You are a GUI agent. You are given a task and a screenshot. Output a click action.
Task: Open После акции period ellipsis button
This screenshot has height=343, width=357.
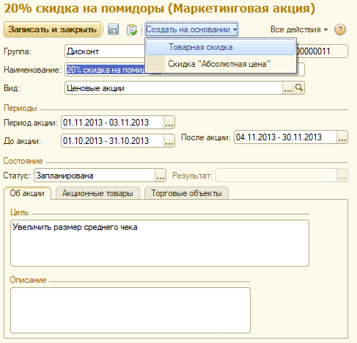pos(342,137)
